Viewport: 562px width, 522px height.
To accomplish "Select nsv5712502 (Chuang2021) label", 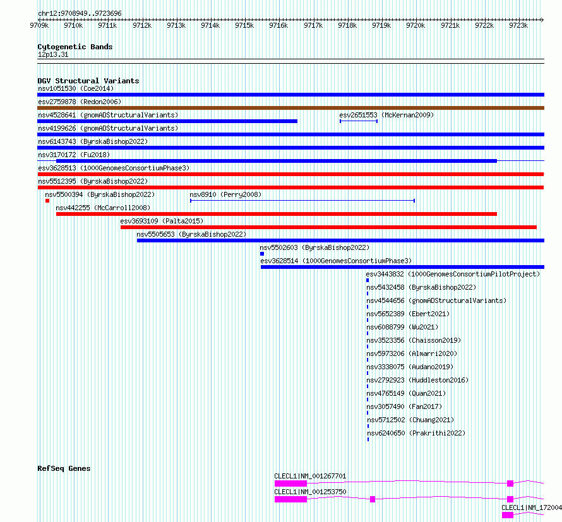I will [x=410, y=420].
